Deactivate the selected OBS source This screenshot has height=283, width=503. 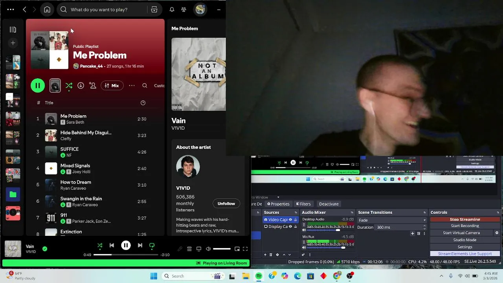coord(329,204)
